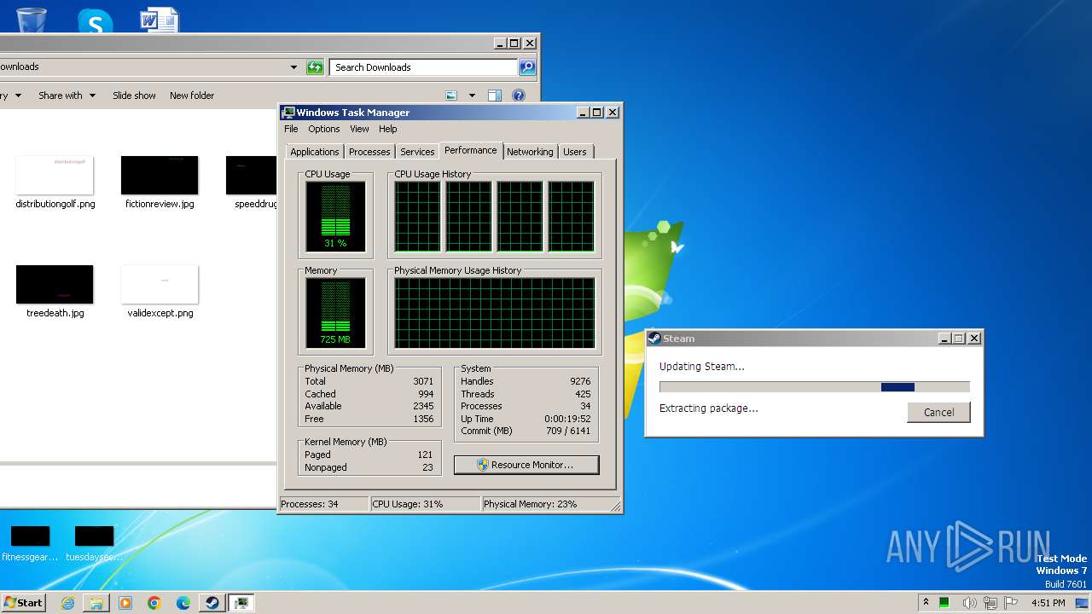Switch to the Processes tab
The width and height of the screenshot is (1092, 614).
pos(369,152)
